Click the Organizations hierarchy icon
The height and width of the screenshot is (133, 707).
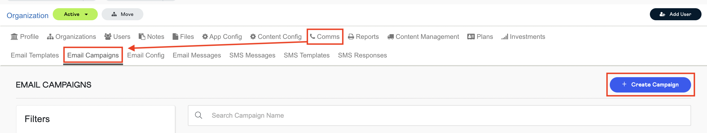[50, 37]
